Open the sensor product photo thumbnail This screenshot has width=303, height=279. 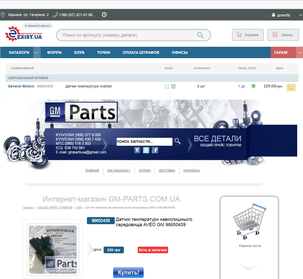(53, 249)
